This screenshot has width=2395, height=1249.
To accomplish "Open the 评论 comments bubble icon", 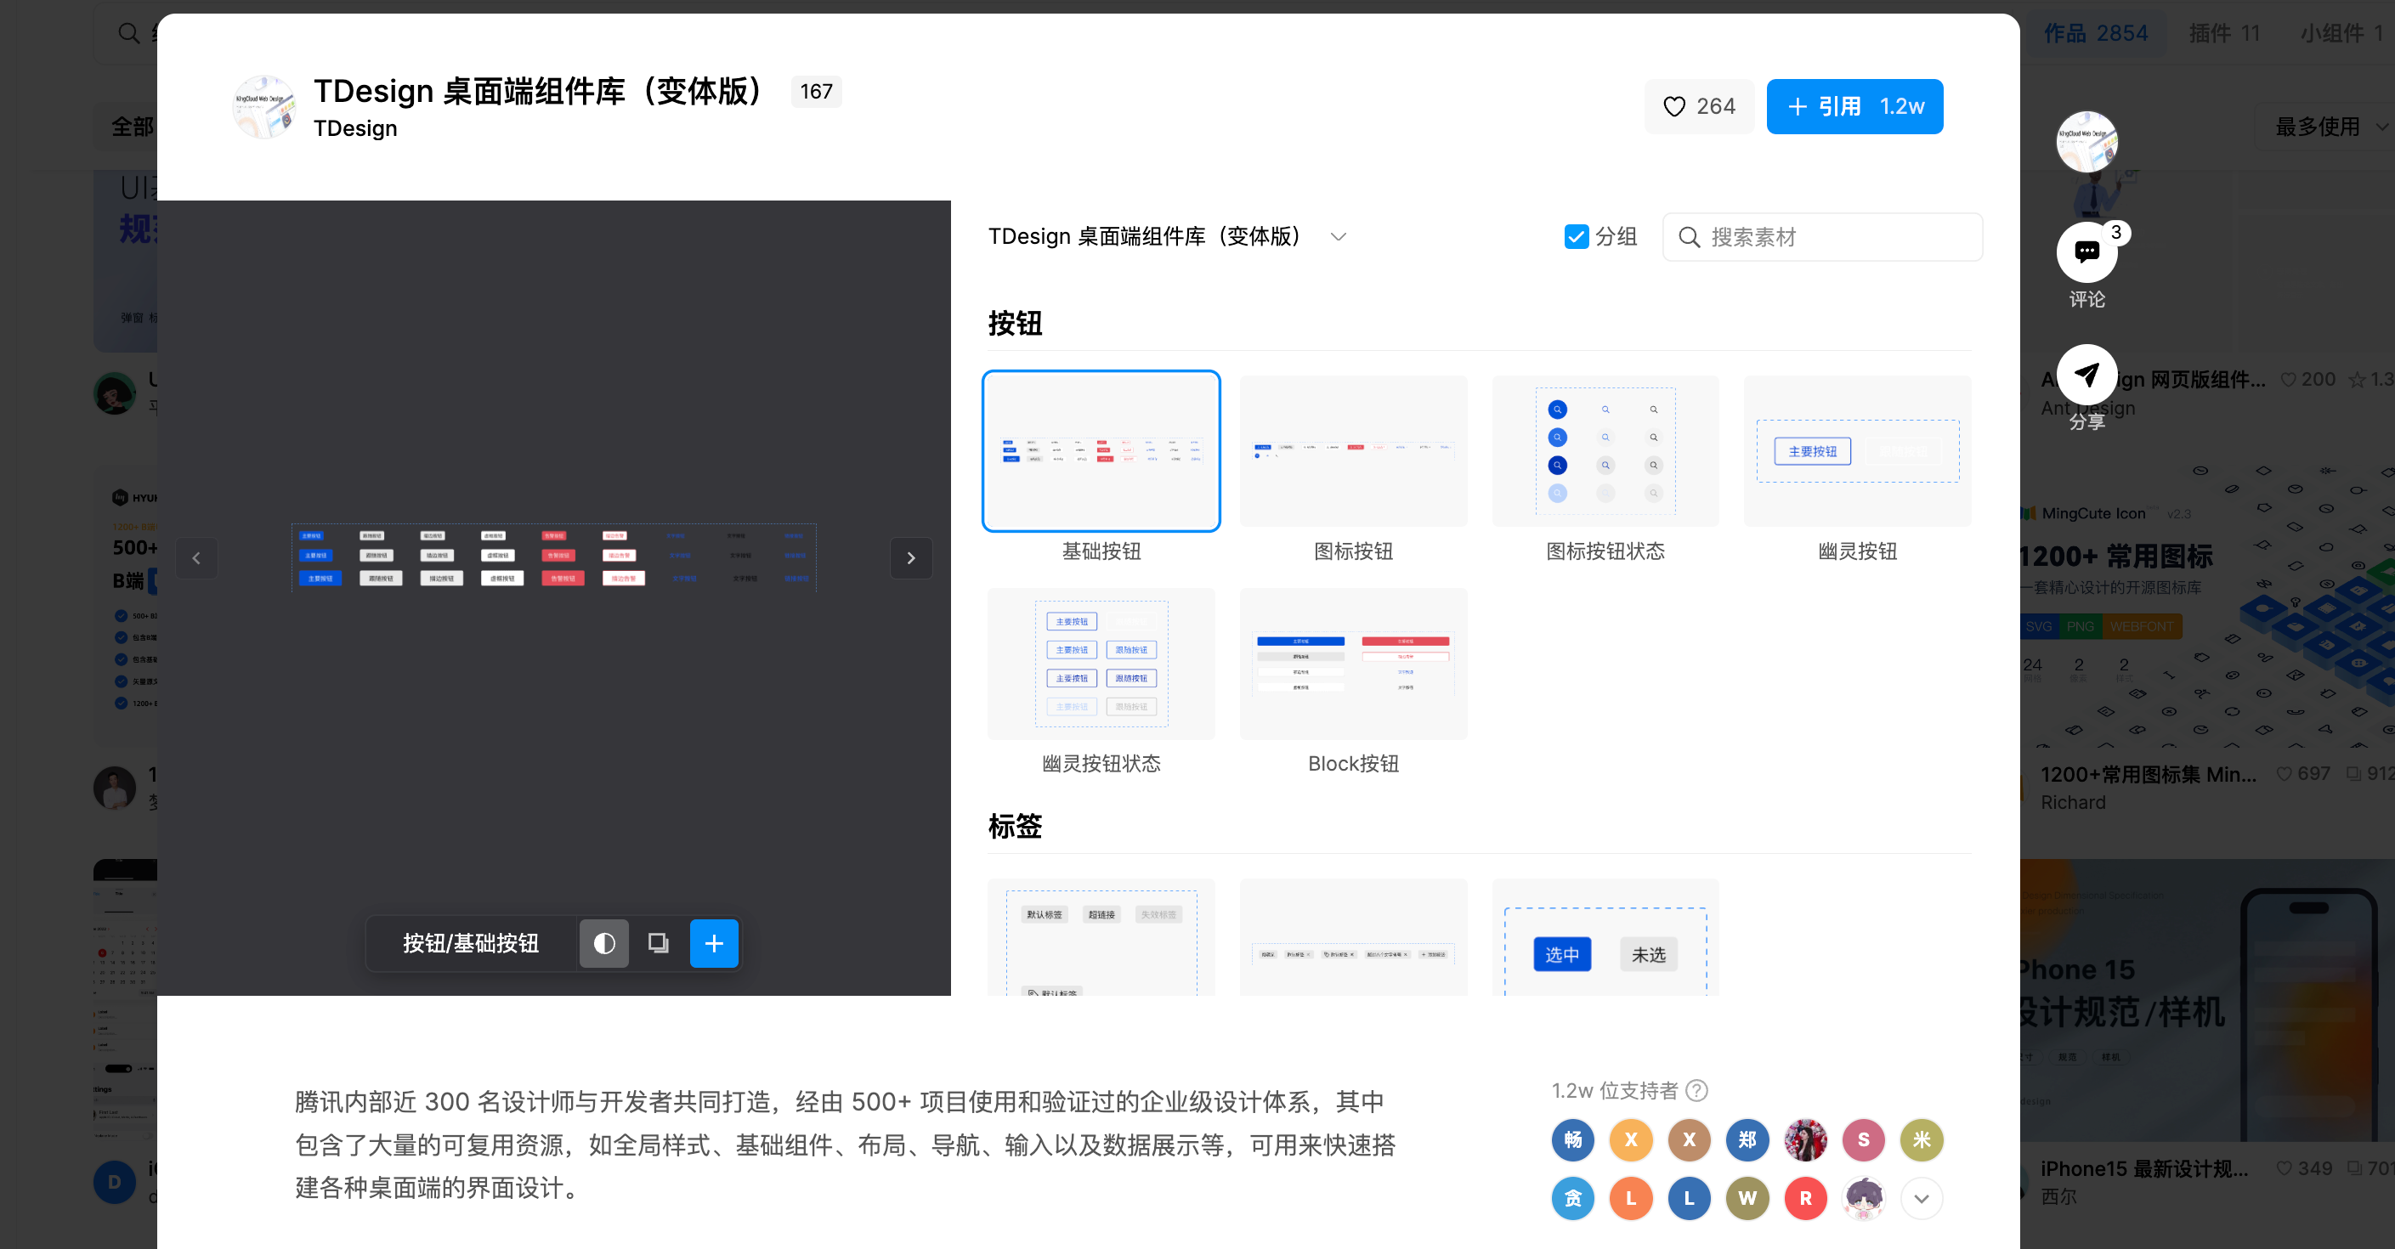I will (x=2086, y=251).
